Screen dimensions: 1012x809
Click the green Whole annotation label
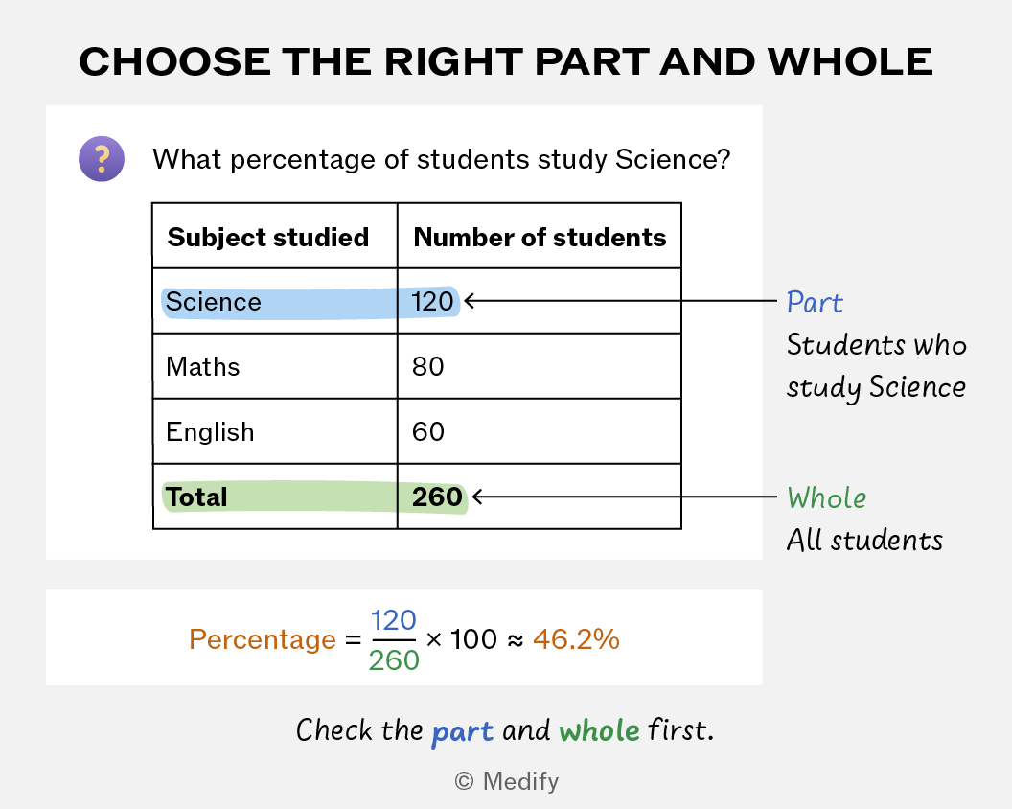(826, 497)
